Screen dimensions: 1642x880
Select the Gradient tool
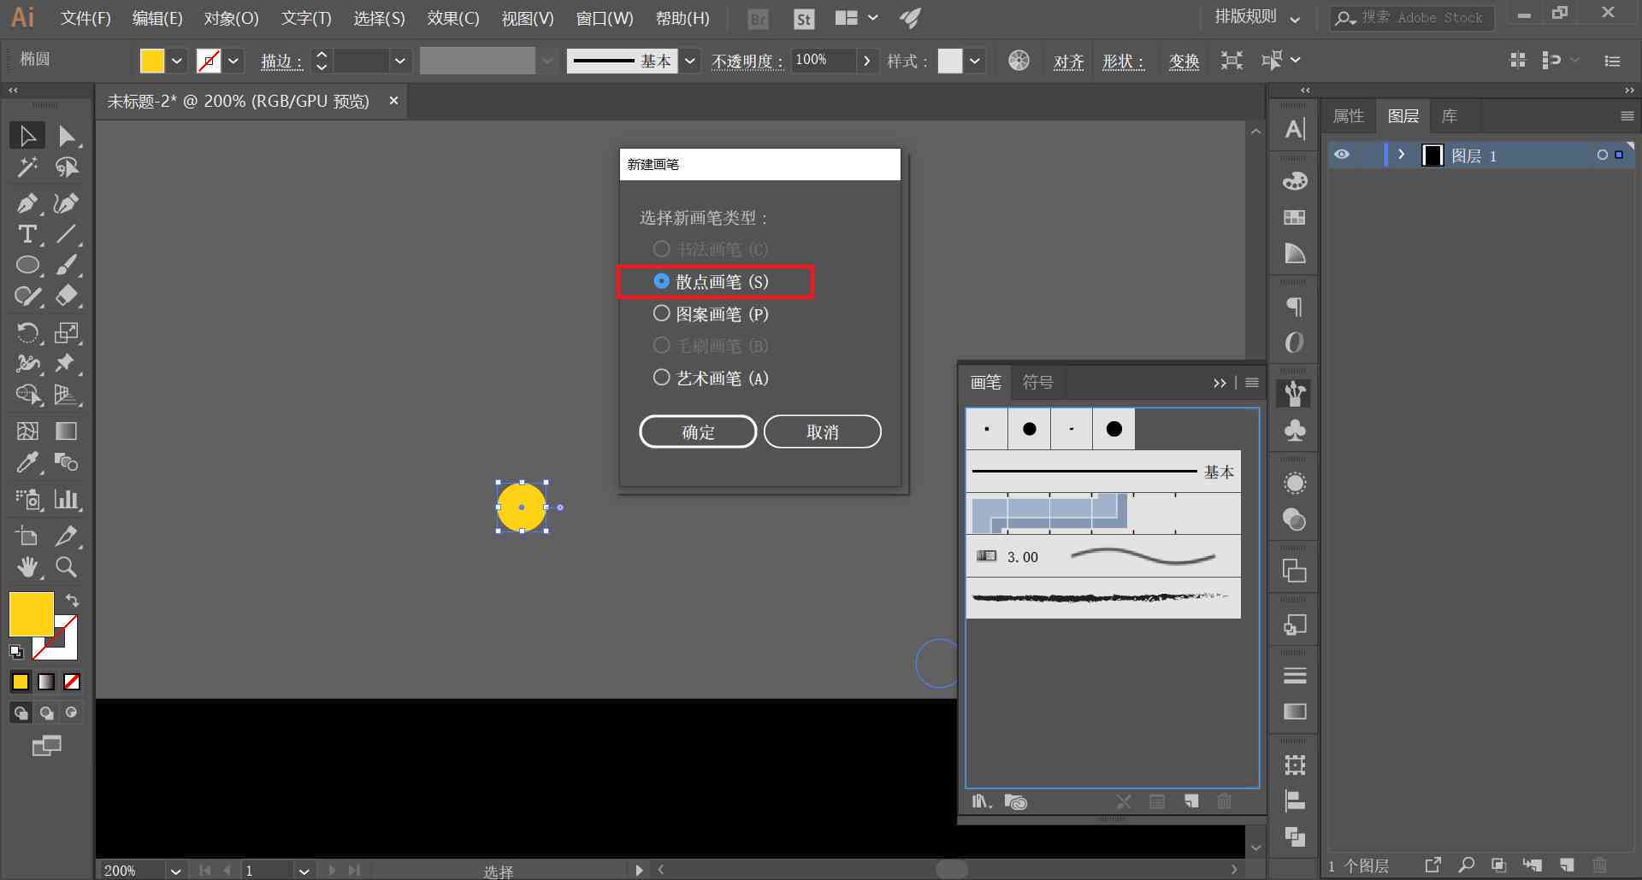pos(66,431)
